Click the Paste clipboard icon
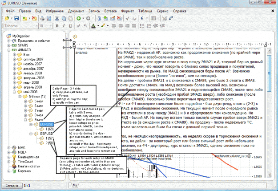Viewport: 278px width, 191px height. [70, 18]
